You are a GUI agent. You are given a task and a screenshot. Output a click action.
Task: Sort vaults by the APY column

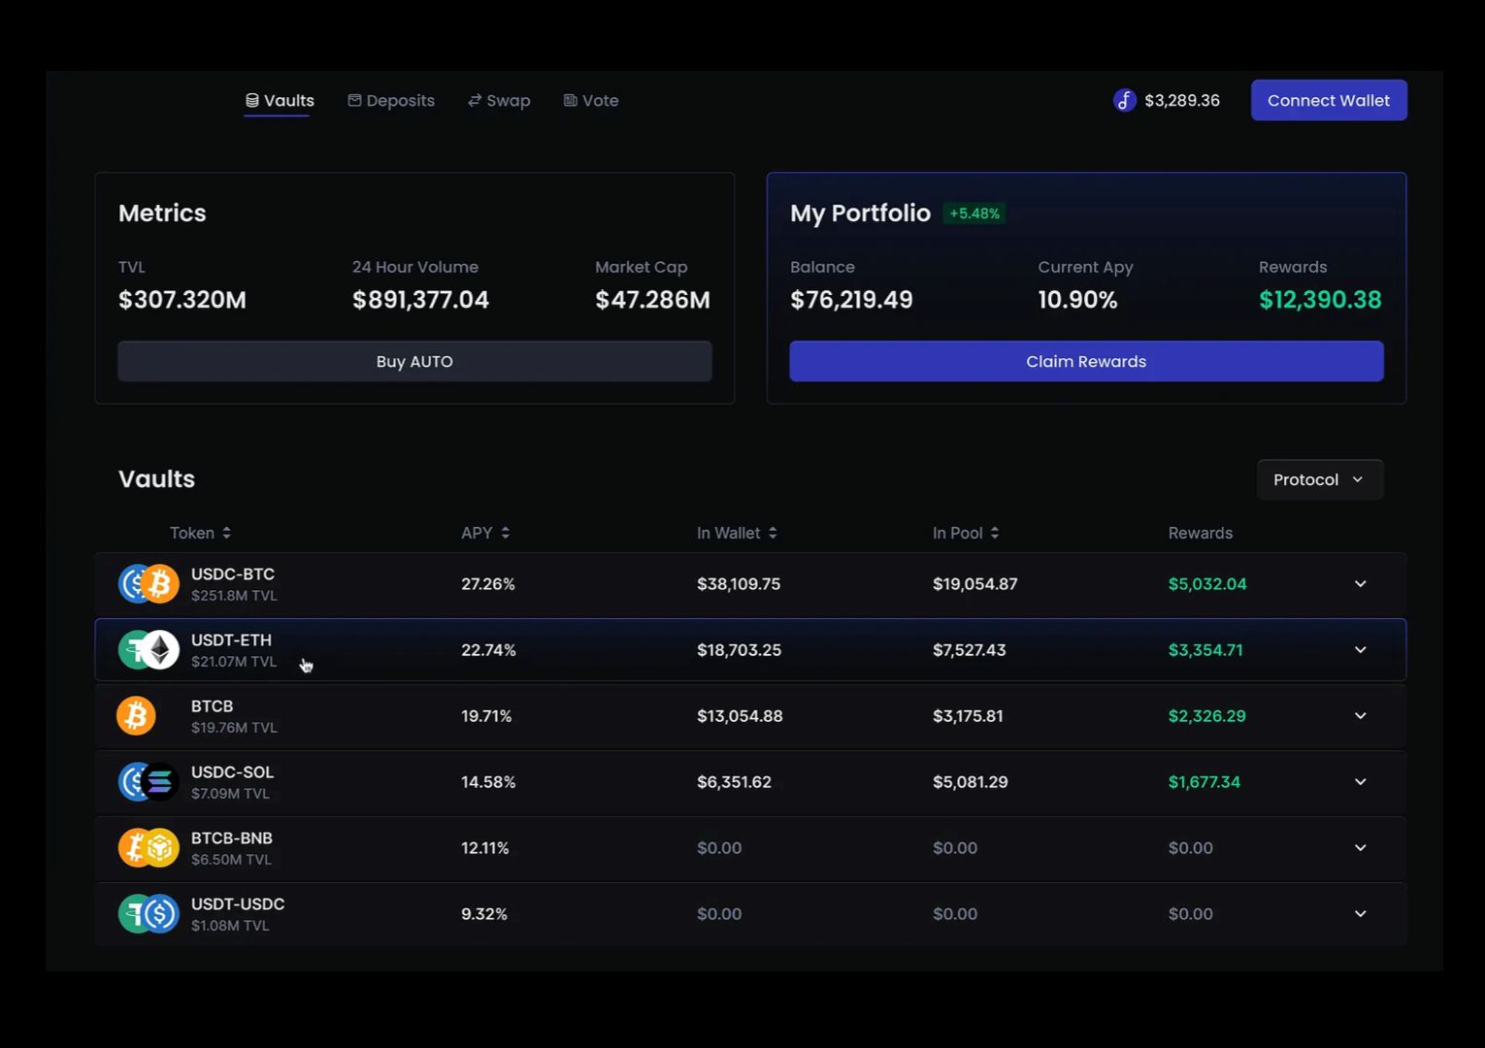coord(485,532)
